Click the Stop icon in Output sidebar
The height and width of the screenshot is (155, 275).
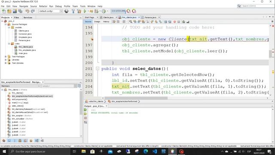tap(86, 118)
